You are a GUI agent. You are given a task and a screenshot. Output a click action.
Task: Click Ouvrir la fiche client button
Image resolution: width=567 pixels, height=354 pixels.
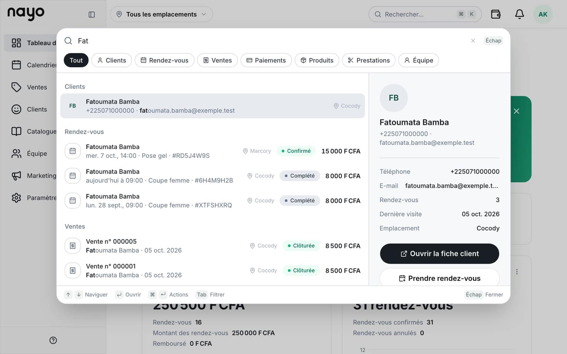point(439,253)
